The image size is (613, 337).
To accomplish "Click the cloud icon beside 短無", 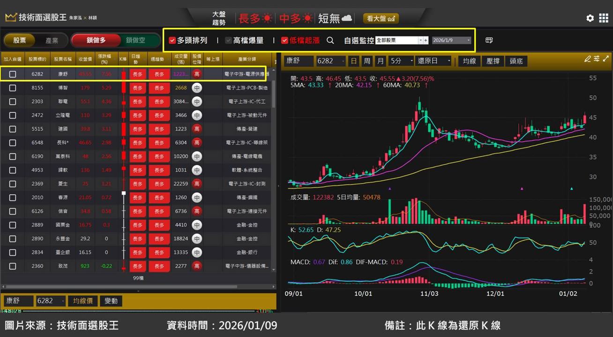I will coord(347,18).
